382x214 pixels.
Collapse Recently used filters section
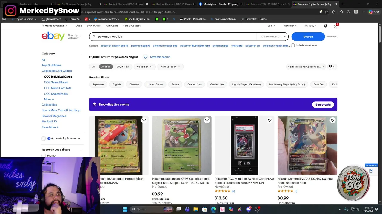81,150
